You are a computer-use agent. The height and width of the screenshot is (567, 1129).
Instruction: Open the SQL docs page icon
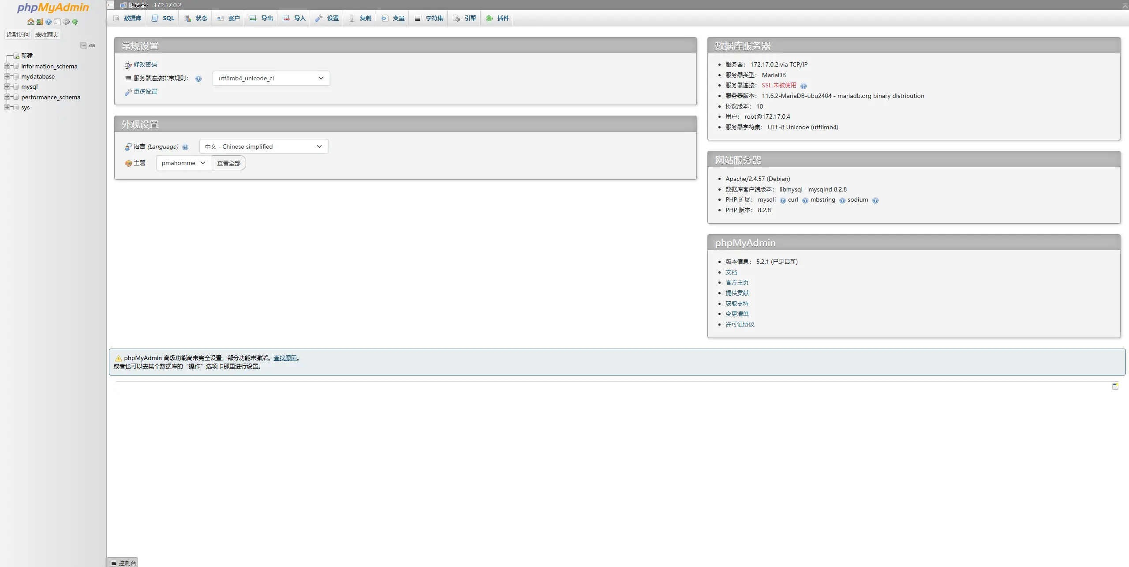(x=57, y=22)
